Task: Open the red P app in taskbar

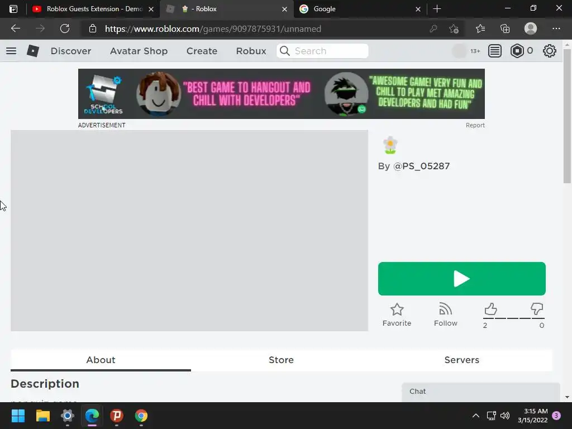Action: click(117, 416)
